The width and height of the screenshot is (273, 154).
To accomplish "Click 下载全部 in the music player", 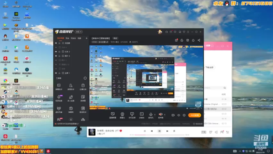I will 209,67.
